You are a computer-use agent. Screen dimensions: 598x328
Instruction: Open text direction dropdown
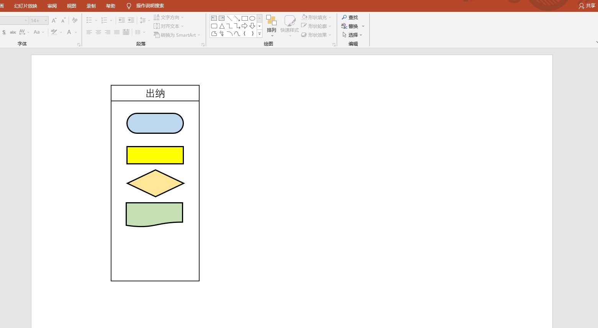[169, 18]
